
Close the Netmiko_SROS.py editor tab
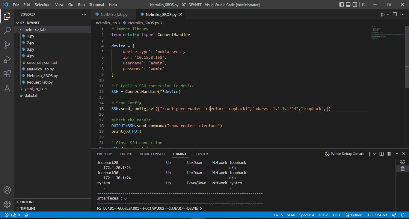[x=181, y=14]
